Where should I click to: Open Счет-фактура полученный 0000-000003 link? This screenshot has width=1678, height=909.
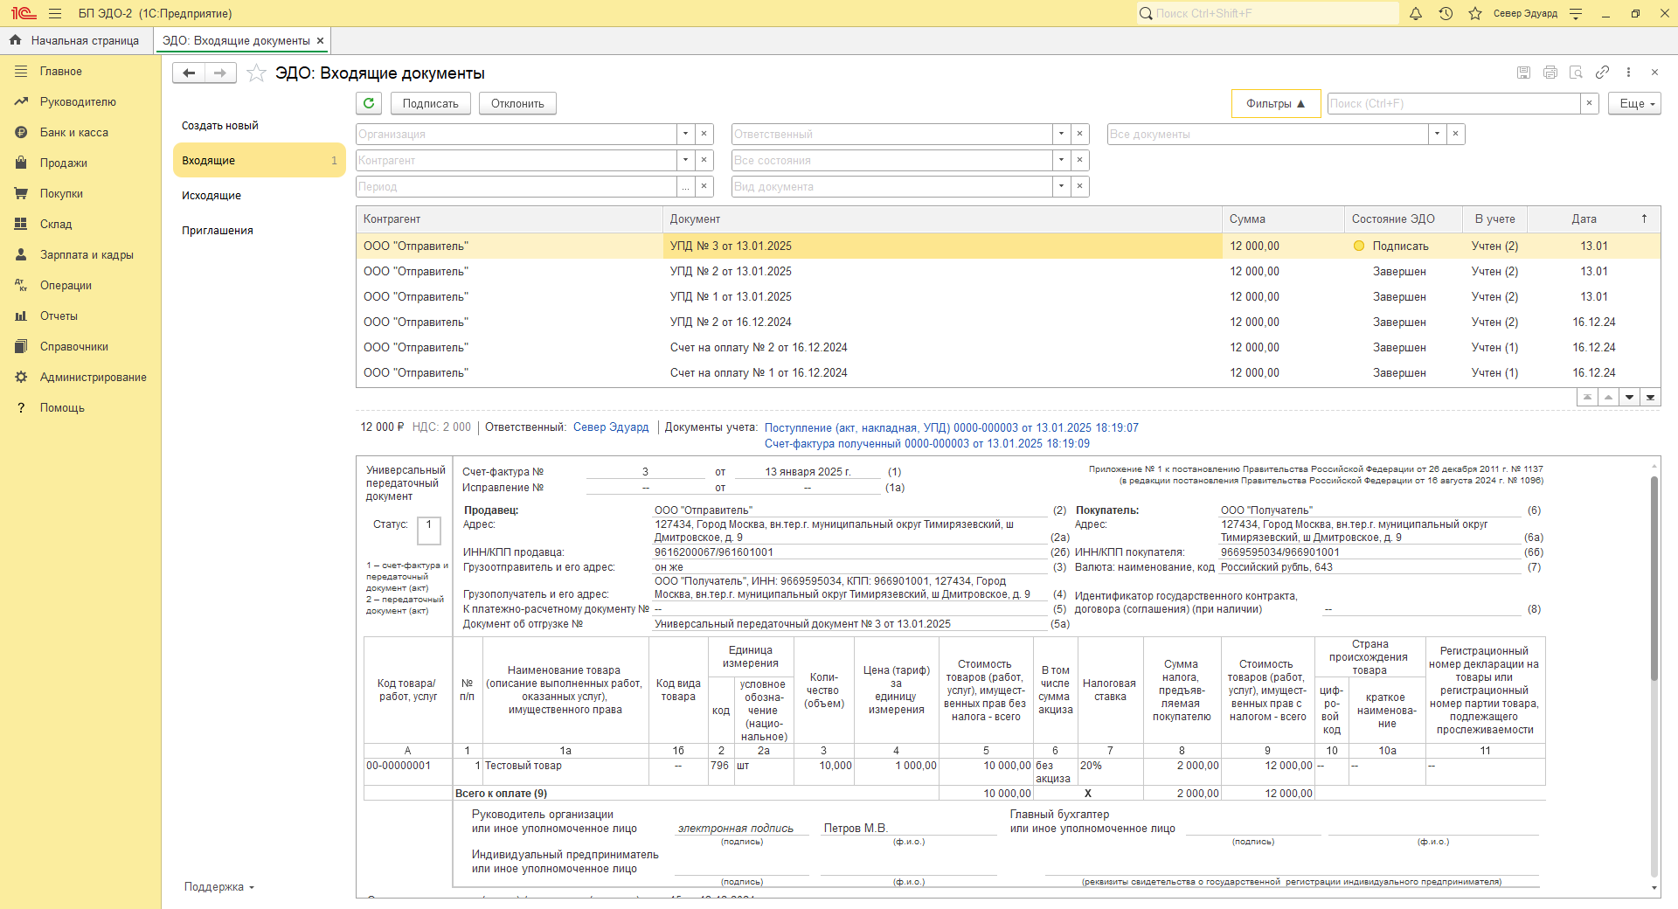[926, 444]
